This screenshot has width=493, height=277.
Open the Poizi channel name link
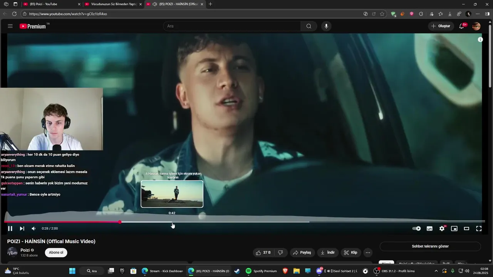pos(25,250)
